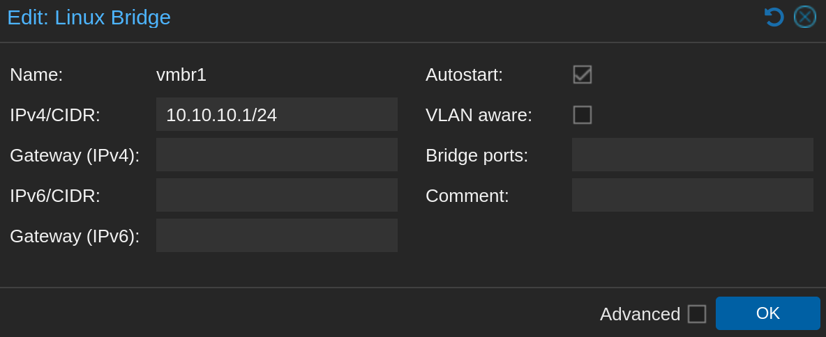Viewport: 826px width, 337px height.
Task: Click into the Gateway (IPv6) field
Action: [x=276, y=235]
